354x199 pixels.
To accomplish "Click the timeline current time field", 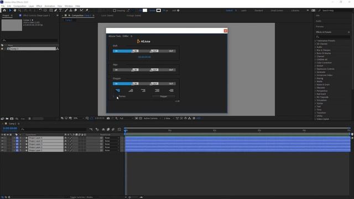I will (x=10, y=128).
